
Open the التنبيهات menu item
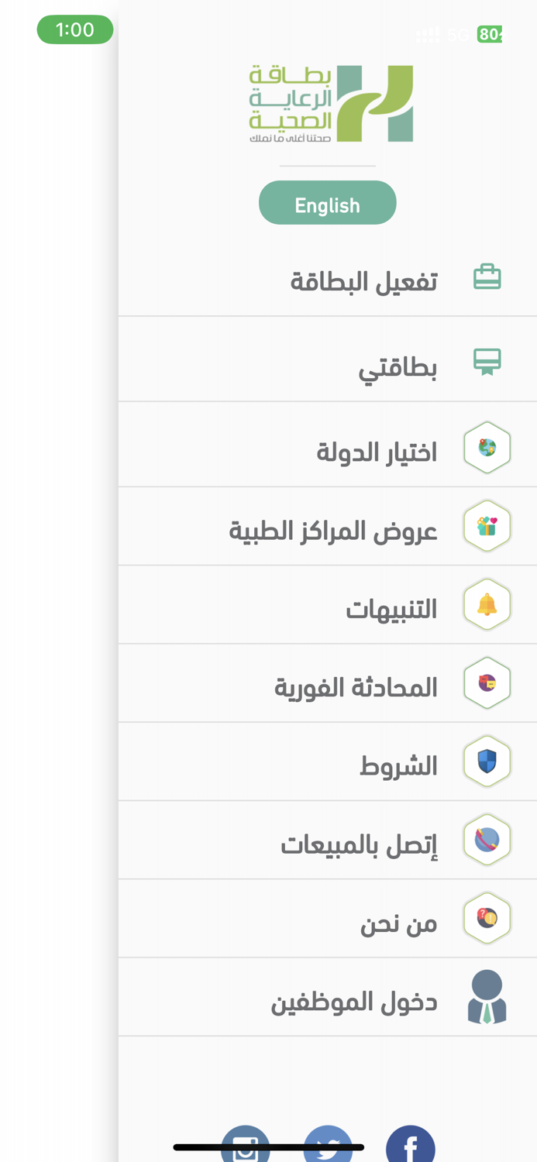click(x=392, y=608)
